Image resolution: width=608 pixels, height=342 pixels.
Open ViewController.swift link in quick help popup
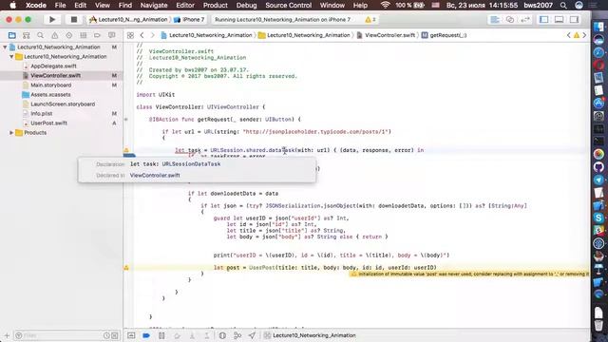click(x=155, y=175)
